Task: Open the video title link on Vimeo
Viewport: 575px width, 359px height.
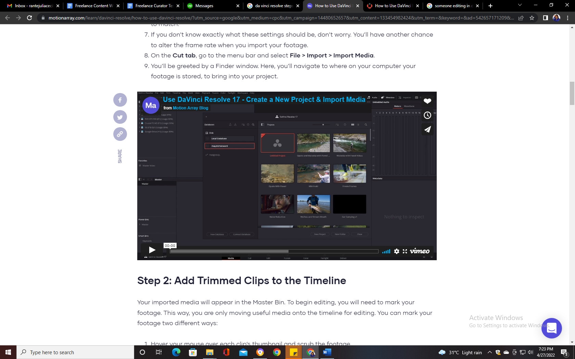Action: pos(264,99)
